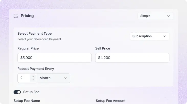Click the Setup Fee Name label
Image resolution: width=187 pixels, height=104 pixels.
point(27,101)
